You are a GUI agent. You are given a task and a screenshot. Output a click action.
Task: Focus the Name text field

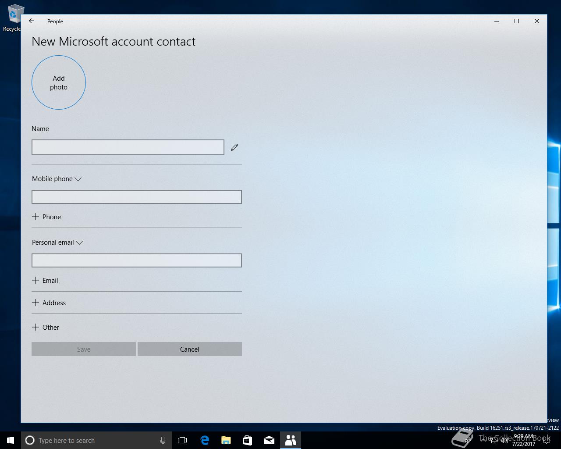[x=128, y=147]
